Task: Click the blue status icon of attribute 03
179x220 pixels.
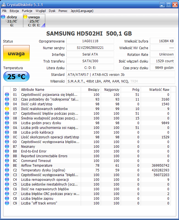Action: (7, 99)
